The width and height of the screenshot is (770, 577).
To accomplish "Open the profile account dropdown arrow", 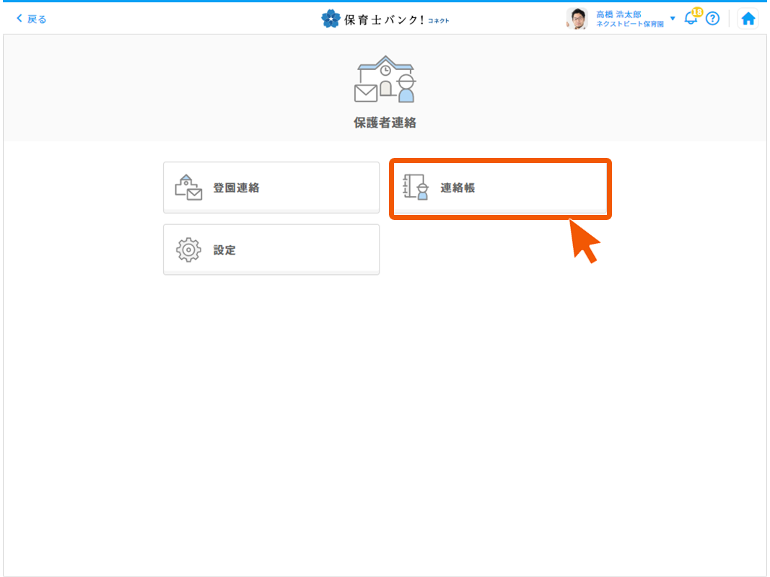I will click(x=672, y=18).
